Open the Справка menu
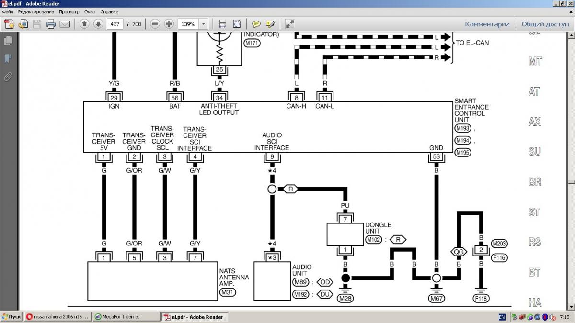575x323 pixels. [110, 11]
